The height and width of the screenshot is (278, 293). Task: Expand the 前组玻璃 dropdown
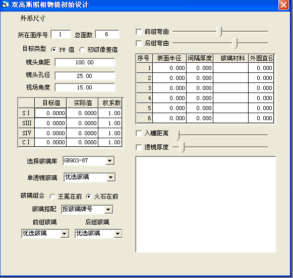tap(64, 234)
